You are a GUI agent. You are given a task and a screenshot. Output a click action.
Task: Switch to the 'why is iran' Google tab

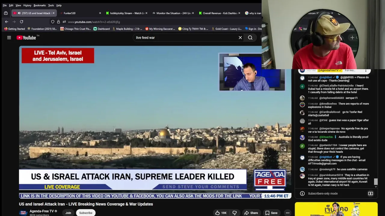(253, 13)
